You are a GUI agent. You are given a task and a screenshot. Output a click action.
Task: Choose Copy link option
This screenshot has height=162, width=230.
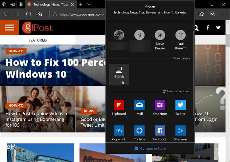(119, 133)
